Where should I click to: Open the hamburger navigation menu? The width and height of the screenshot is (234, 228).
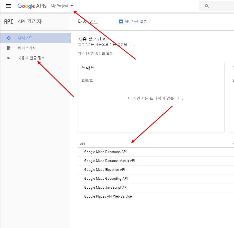tap(9, 6)
